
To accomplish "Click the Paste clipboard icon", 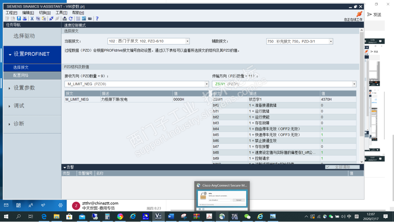I will pos(44,19).
